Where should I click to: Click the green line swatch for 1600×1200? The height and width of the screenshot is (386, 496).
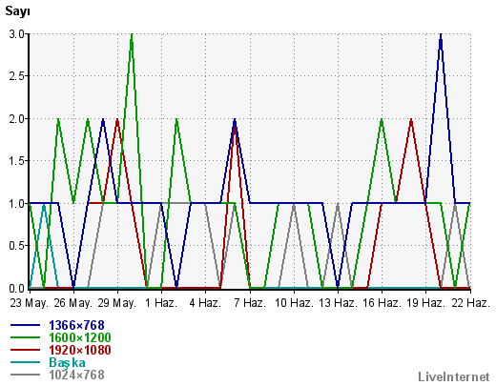click(x=25, y=337)
